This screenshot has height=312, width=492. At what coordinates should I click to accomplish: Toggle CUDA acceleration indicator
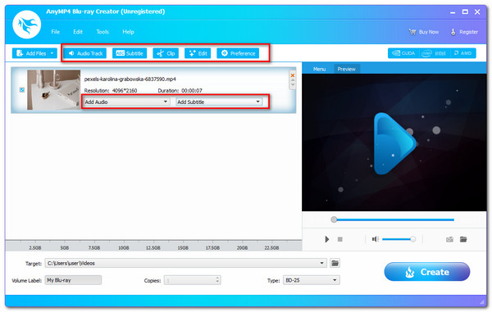403,53
